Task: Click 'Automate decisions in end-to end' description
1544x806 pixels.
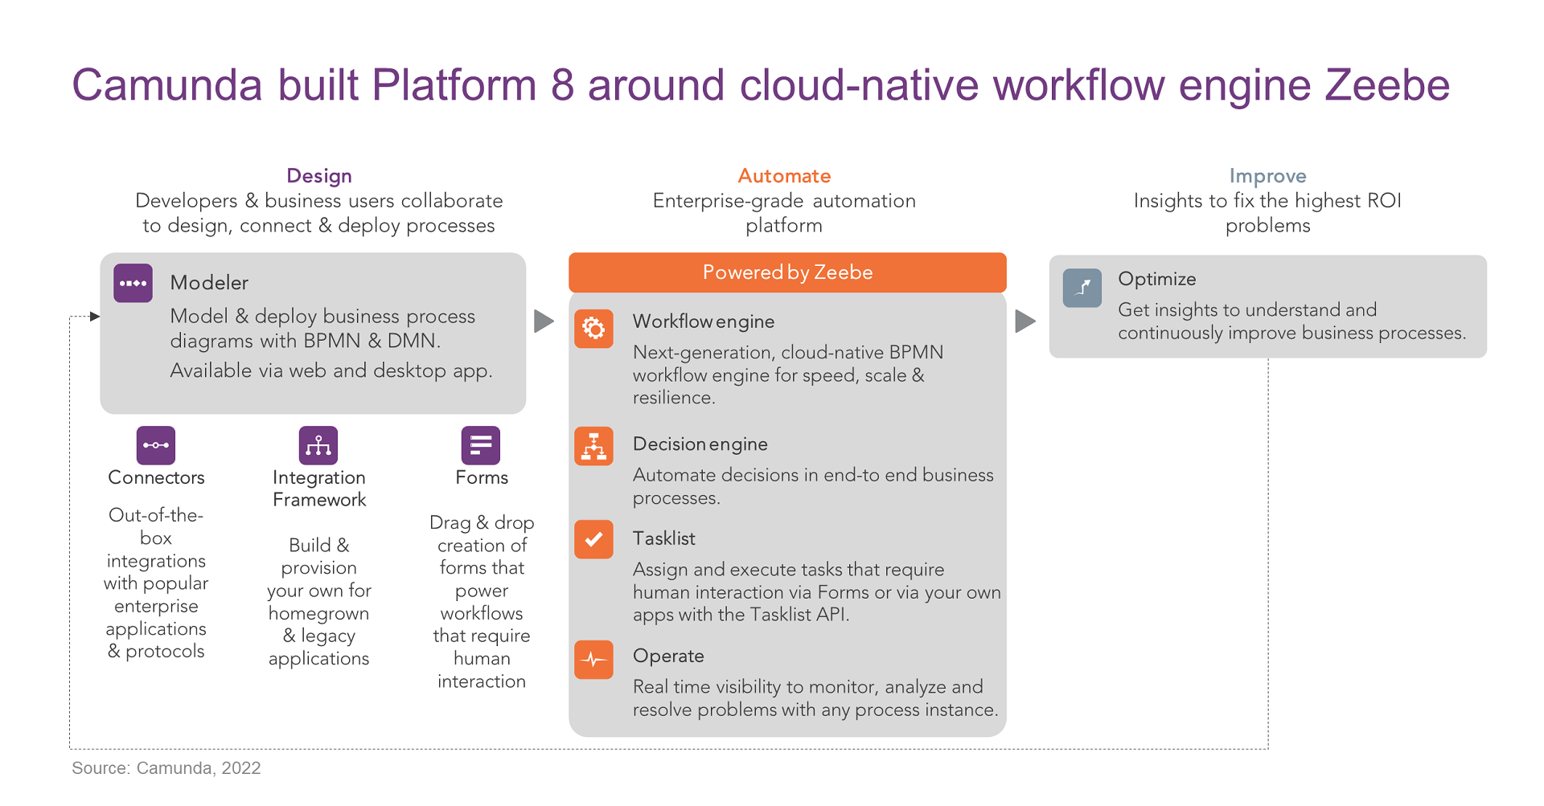Action: coord(813,486)
